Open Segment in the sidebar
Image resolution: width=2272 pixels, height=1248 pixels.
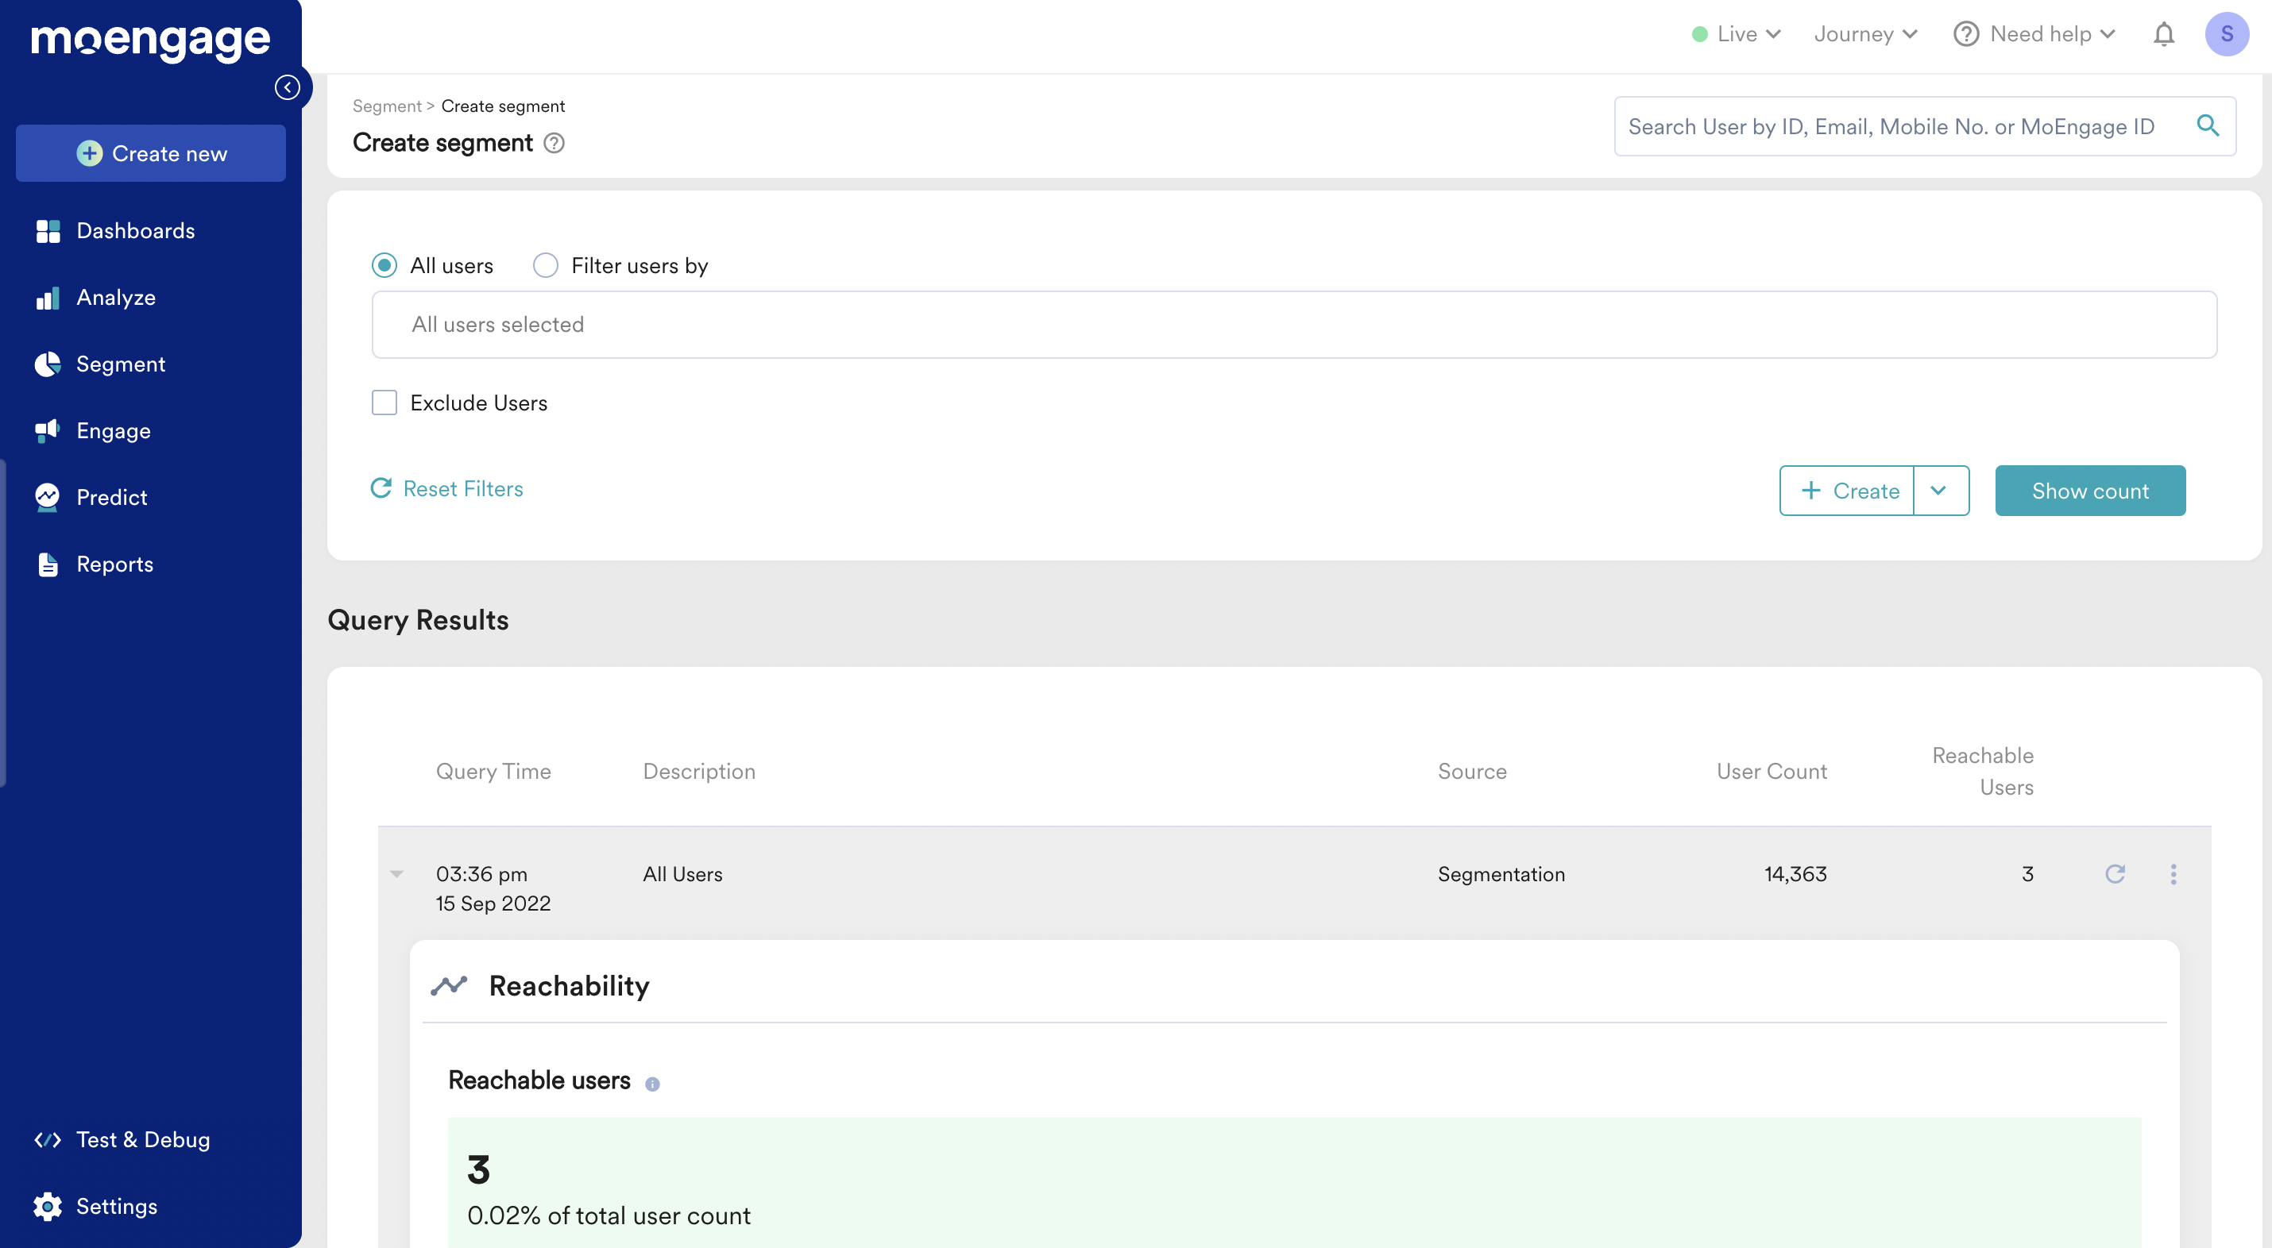120,364
